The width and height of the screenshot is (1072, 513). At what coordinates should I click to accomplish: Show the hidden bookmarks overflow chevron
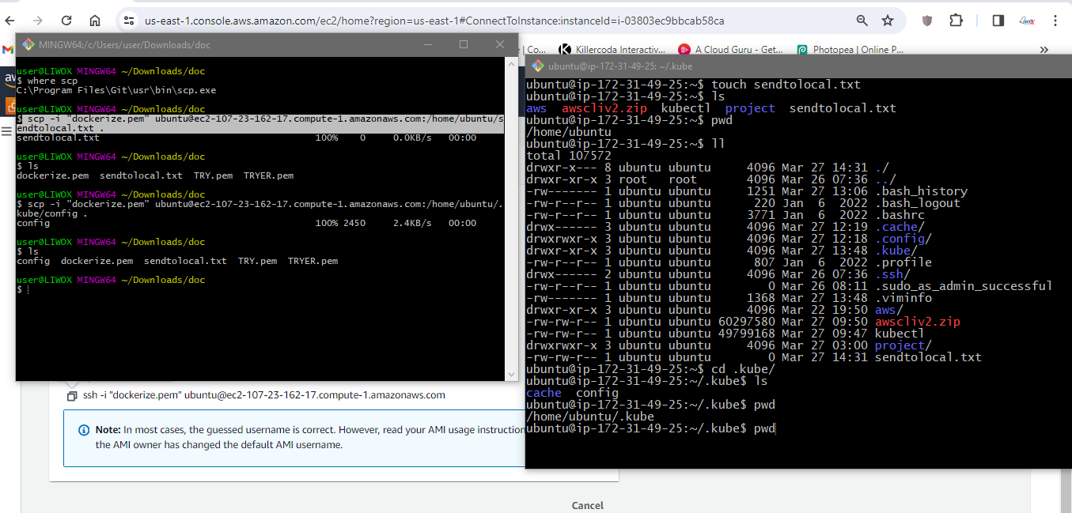click(x=1044, y=49)
